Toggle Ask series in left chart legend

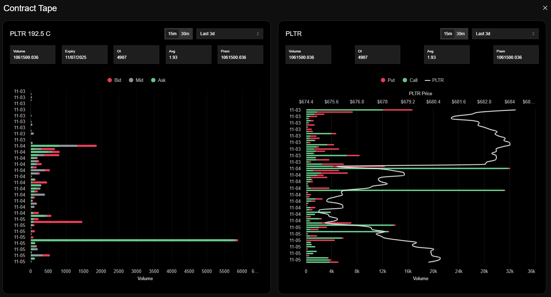click(158, 80)
